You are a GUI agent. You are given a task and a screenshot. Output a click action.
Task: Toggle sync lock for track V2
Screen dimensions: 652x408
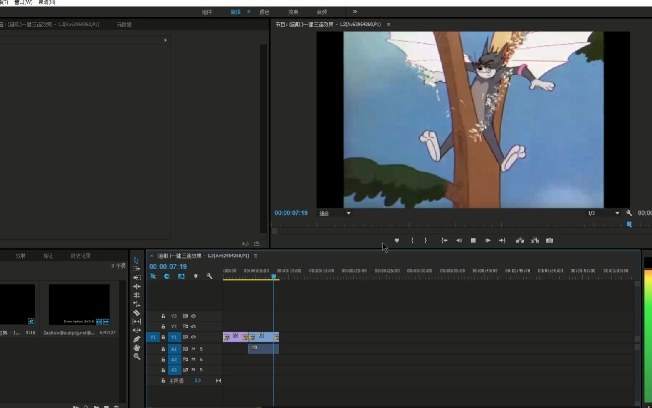185,326
